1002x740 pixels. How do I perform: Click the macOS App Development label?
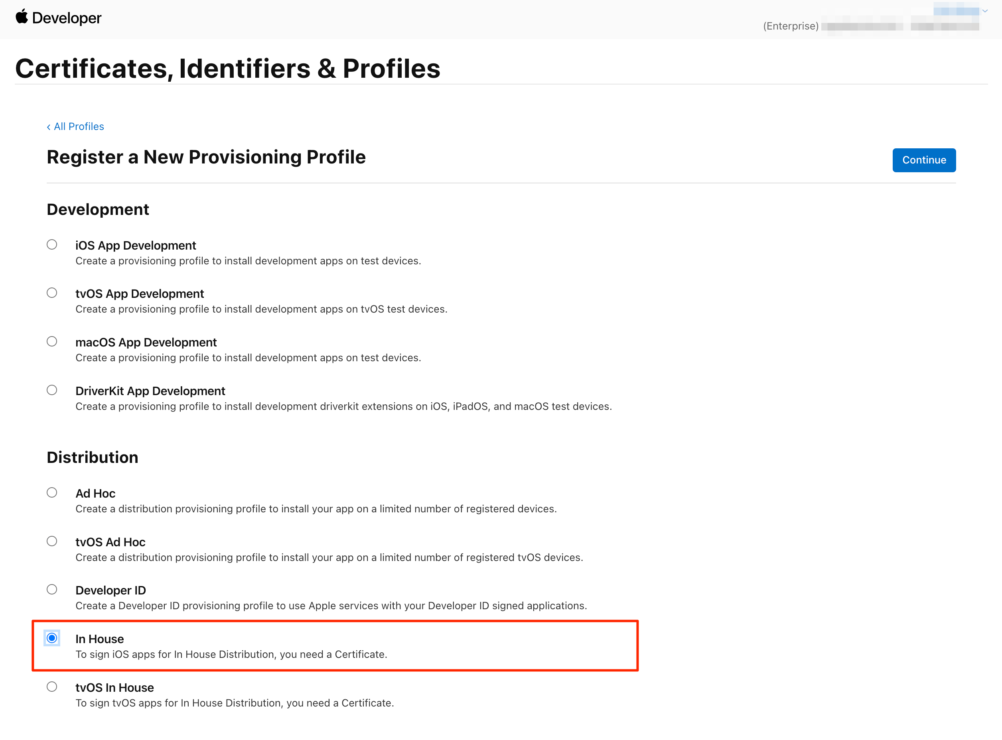(146, 342)
